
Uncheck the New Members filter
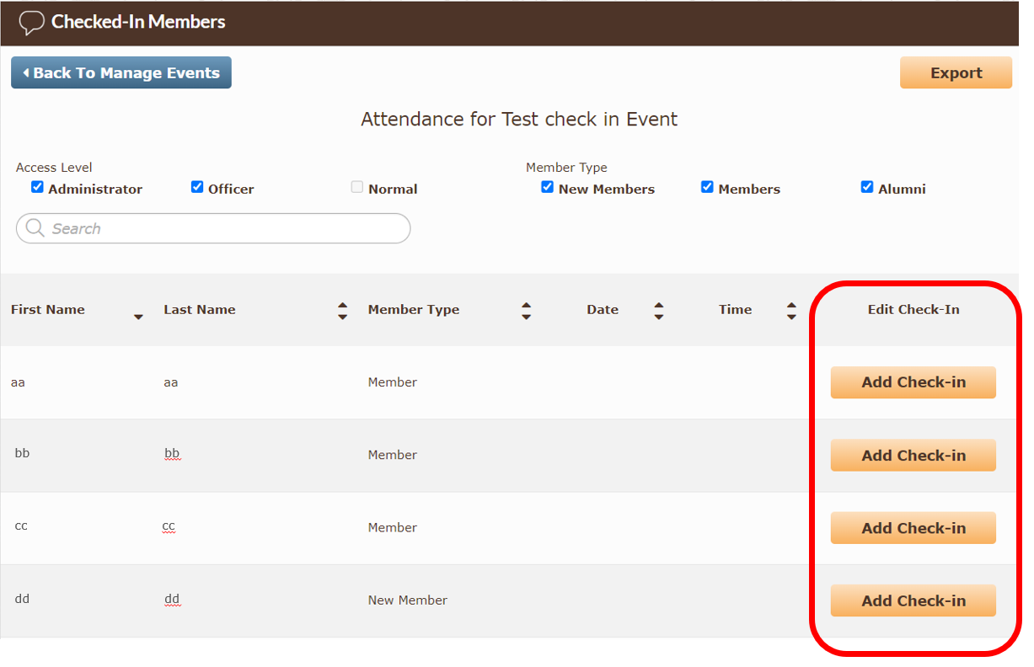coord(548,186)
